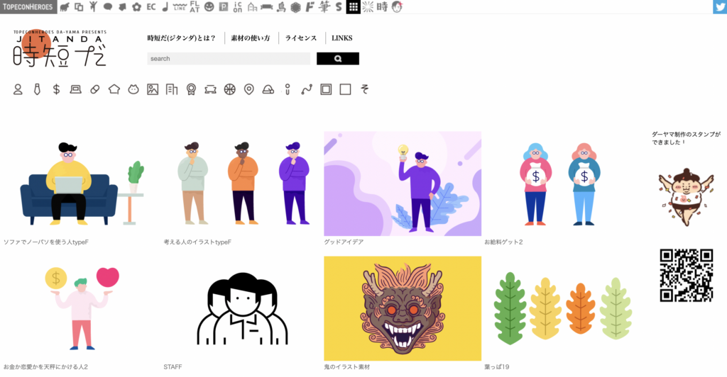Viewport: 727px width, 377px height.
Task: Choose the laptop category icon
Action: pos(75,89)
